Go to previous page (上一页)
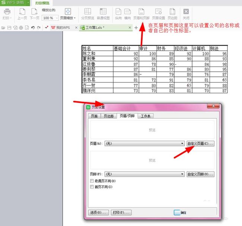The image size is (242, 226). [x=22, y=14]
